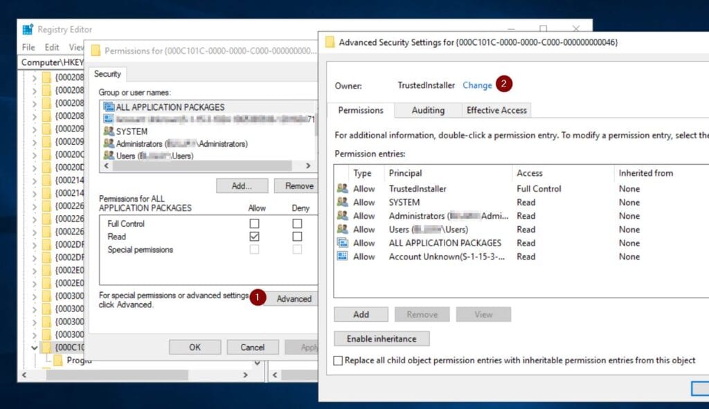This screenshot has height=409, width=709.
Task: Click Add... button under group list
Action: [242, 185]
